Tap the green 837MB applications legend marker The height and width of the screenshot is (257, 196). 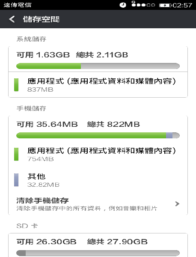tap(16, 85)
